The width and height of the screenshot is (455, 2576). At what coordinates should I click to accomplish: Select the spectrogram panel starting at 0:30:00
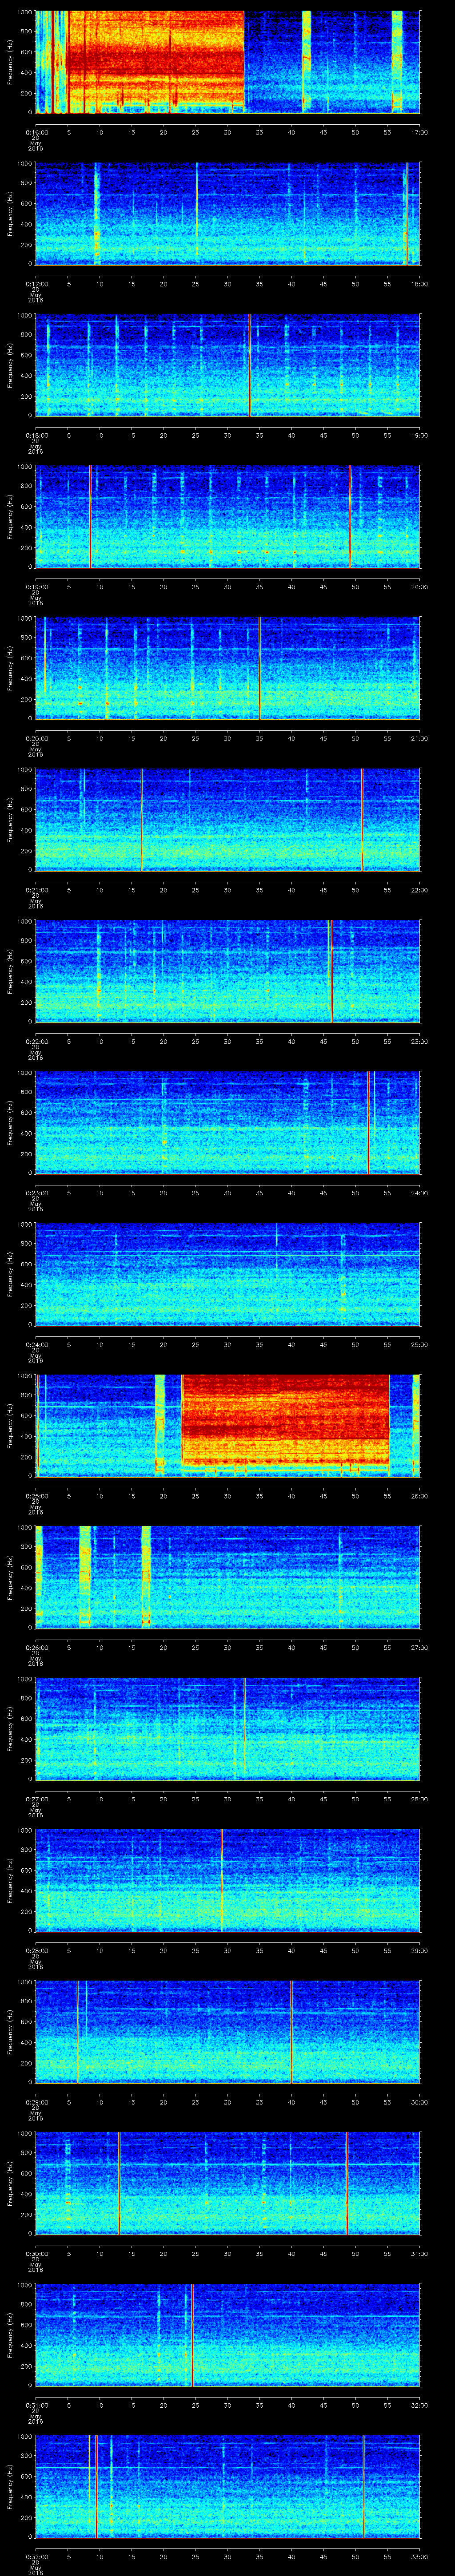click(228, 2183)
